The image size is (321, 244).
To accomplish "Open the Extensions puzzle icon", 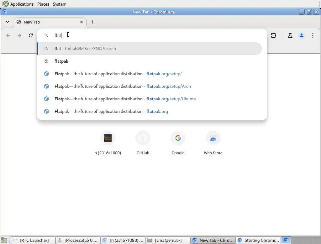I will click(273, 35).
